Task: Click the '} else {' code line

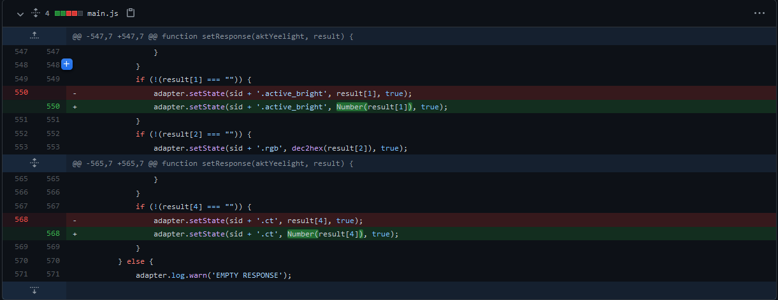Action: [136, 261]
